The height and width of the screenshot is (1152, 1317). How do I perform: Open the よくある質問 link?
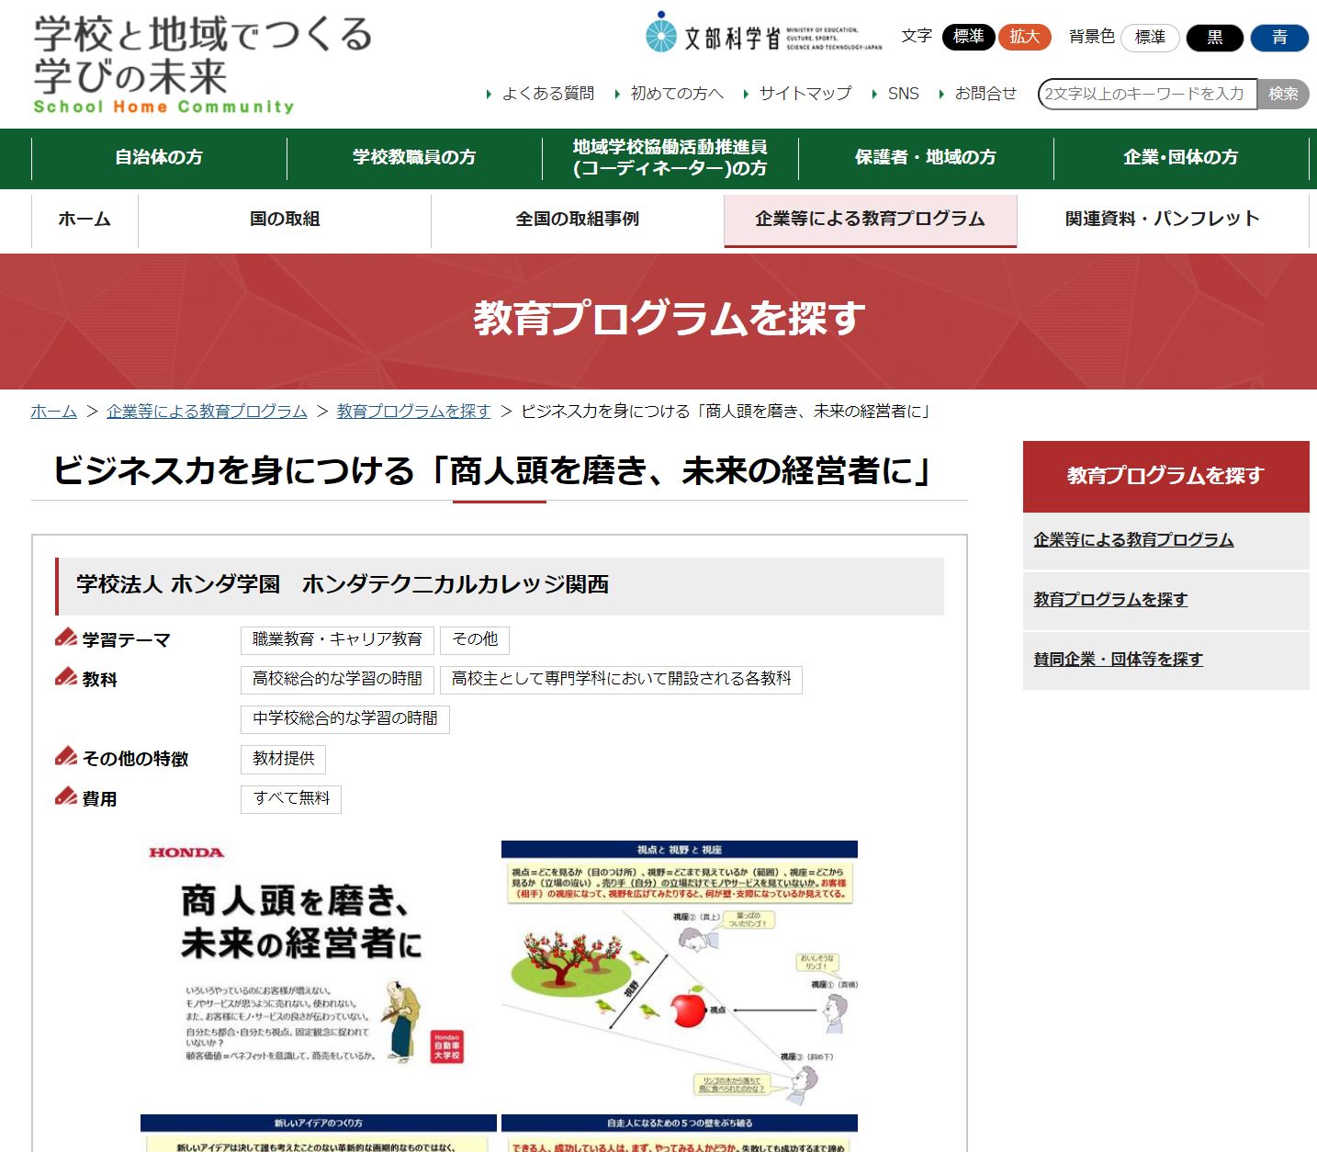coord(549,93)
